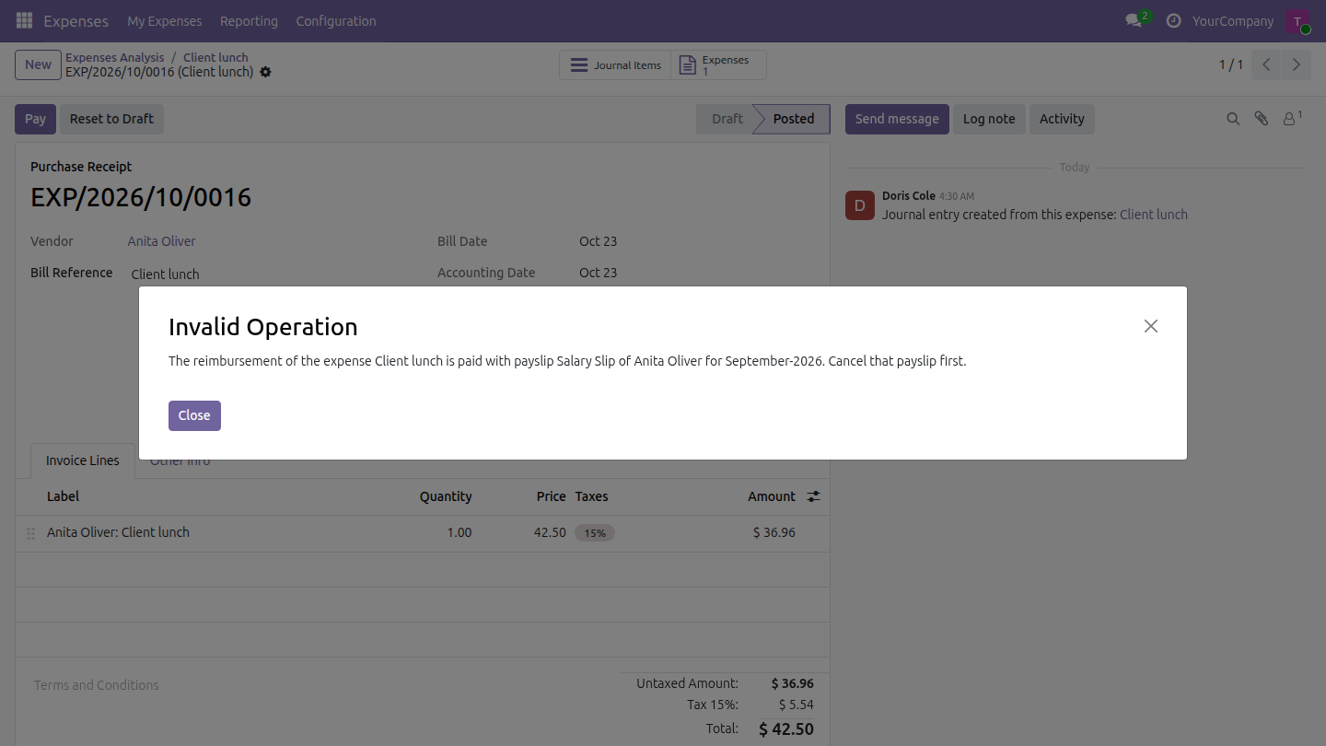Click the Pay button

(35, 119)
